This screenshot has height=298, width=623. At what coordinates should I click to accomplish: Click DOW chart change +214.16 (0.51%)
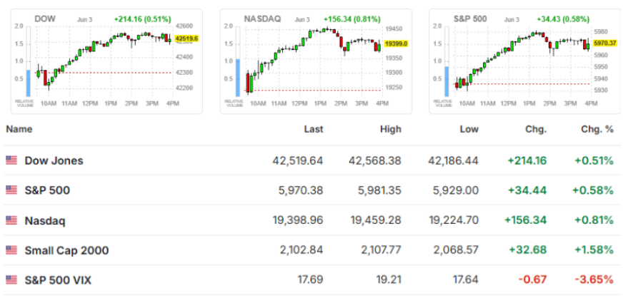point(143,19)
